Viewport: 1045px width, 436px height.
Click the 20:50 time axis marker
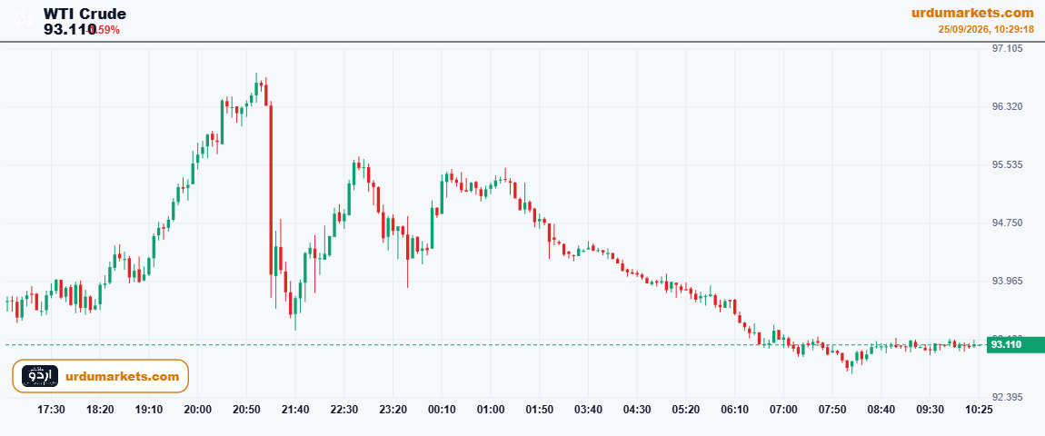coord(246,410)
